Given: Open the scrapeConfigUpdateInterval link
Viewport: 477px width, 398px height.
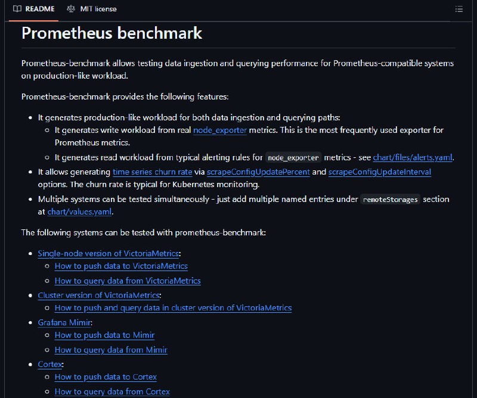Looking at the screenshot, I should (380, 172).
